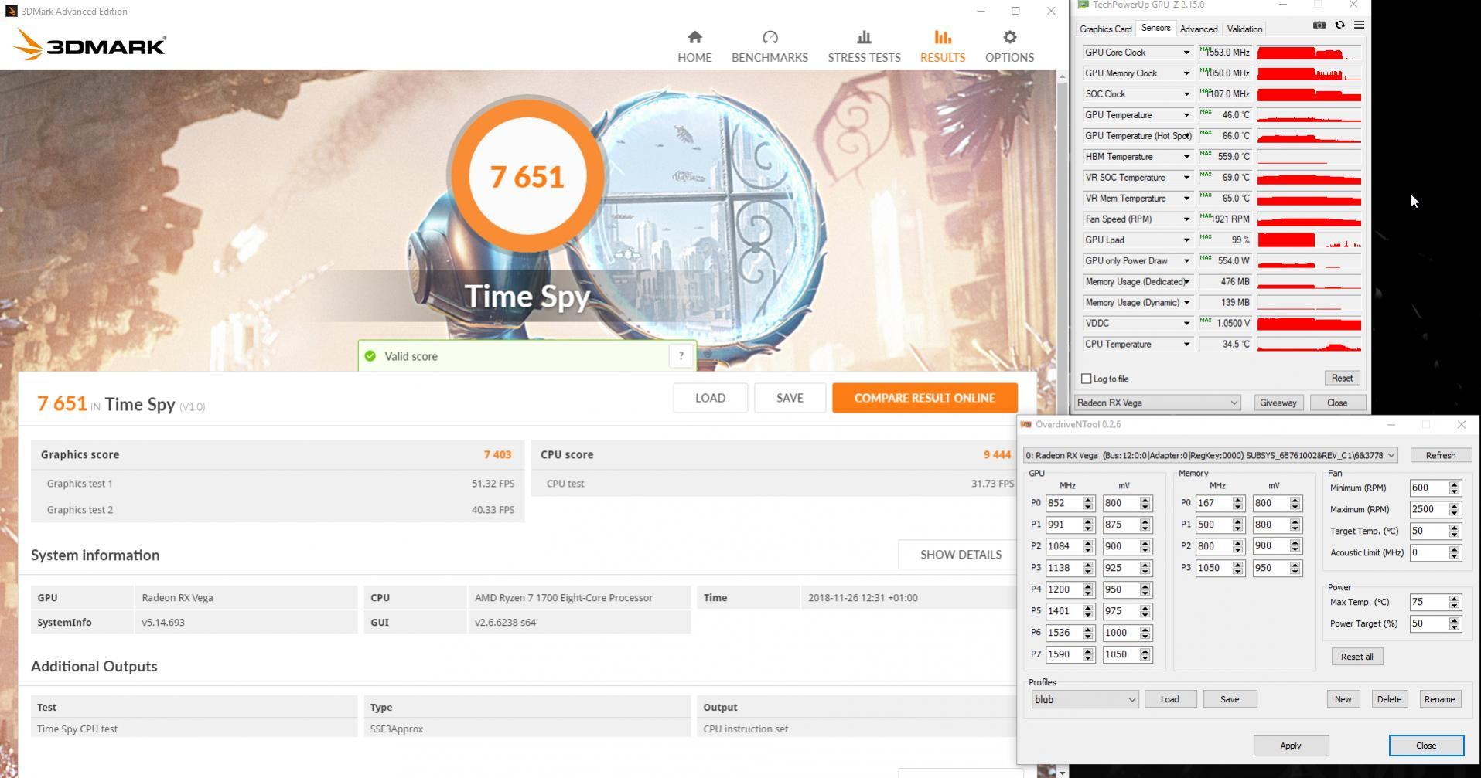Open the Stress Tests chart icon

[x=864, y=37]
